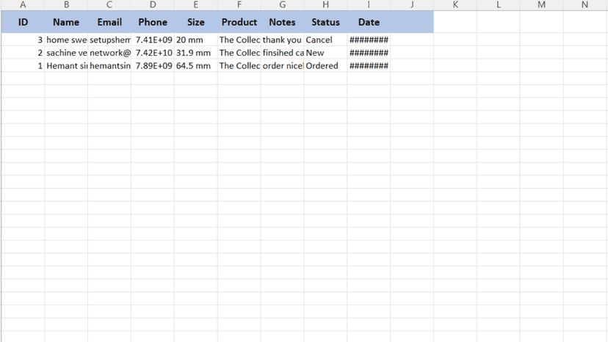608x342 pixels.
Task: Select column C header
Action: pos(109,4)
